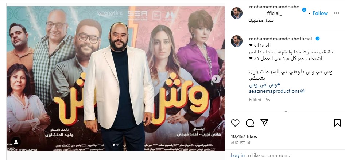Click verified badge beside caption username
This screenshot has height=160, width=345.
tap(318, 39)
